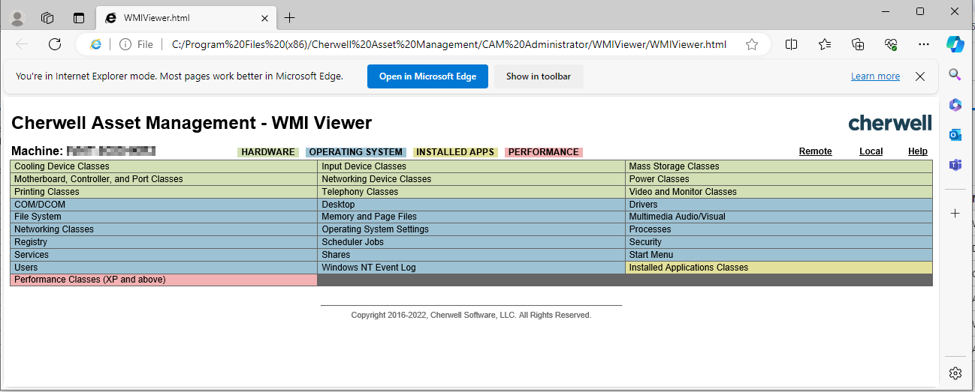This screenshot has width=975, height=392.
Task: Click the address bar URL field
Action: tap(448, 44)
